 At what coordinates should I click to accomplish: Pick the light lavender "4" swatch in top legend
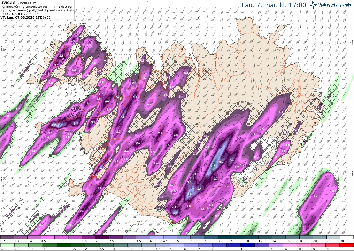(157, 237)
